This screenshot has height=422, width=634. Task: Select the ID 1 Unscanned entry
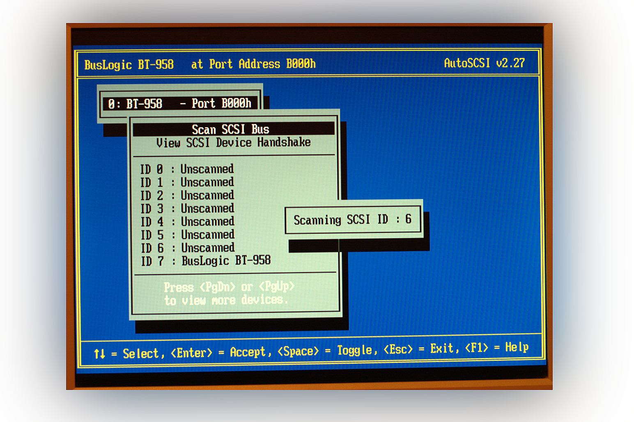click(187, 182)
